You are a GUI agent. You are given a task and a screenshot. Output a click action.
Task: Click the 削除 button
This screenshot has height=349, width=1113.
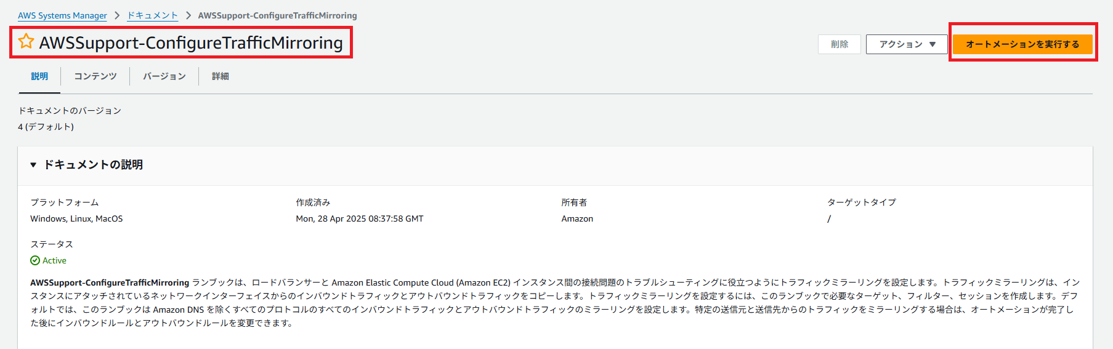tap(839, 44)
